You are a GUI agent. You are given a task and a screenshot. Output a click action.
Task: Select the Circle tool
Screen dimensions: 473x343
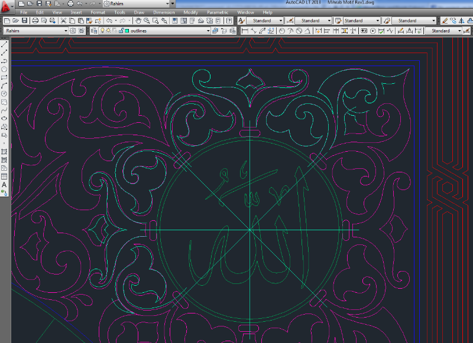tap(4, 94)
